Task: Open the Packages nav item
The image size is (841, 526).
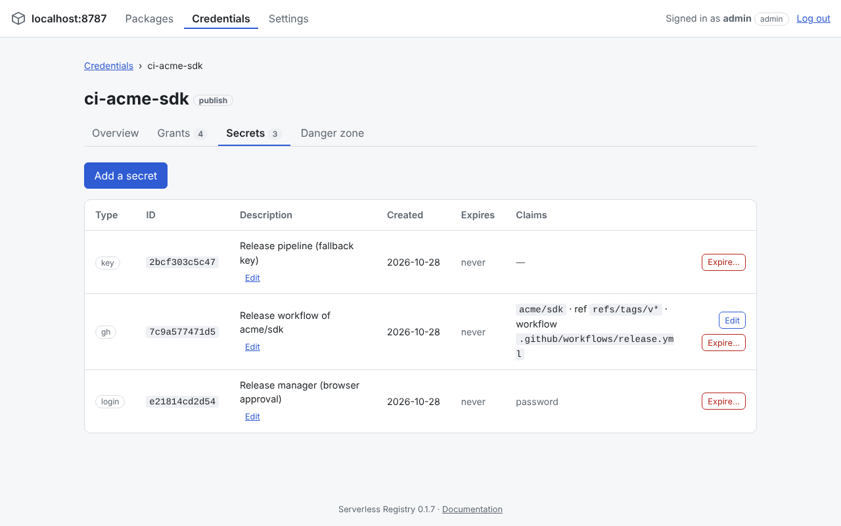Action: click(x=149, y=18)
